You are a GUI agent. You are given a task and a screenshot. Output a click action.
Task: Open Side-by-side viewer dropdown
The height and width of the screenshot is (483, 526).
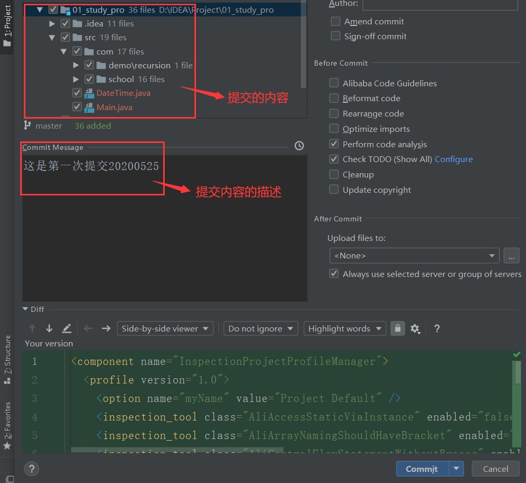click(x=165, y=328)
